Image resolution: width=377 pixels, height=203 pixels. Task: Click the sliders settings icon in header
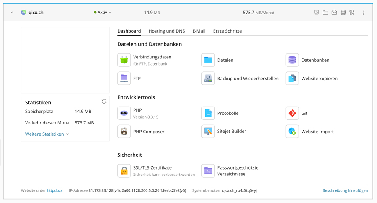(x=352, y=13)
